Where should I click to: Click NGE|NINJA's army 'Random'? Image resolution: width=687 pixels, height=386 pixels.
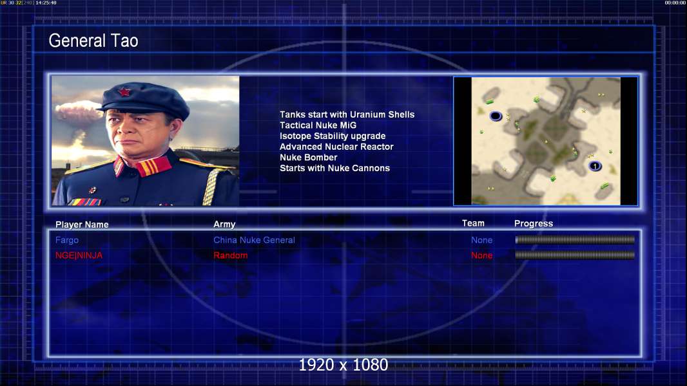click(x=231, y=255)
